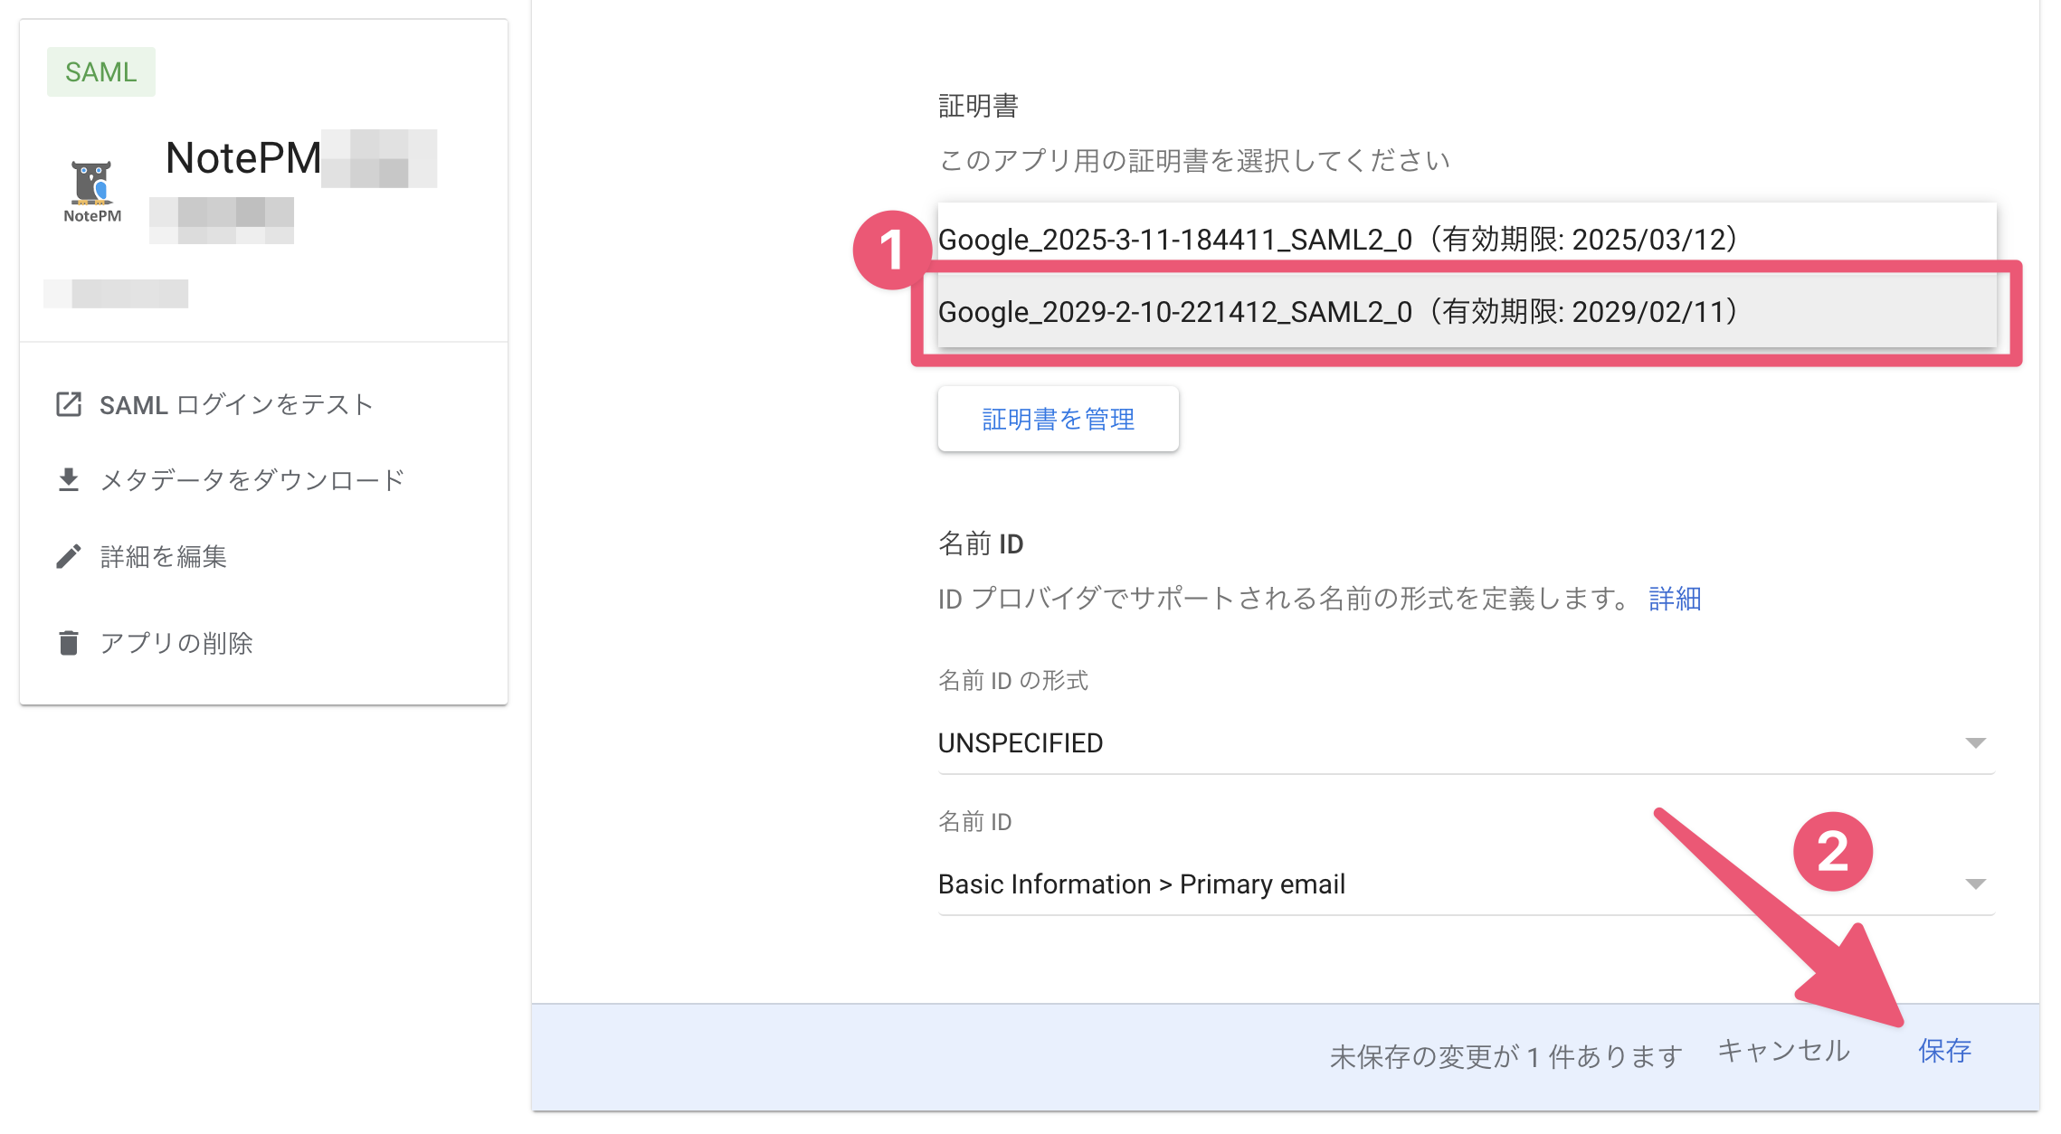
Task: Pick certificate expiring 2025/03/12
Action: point(1467,240)
